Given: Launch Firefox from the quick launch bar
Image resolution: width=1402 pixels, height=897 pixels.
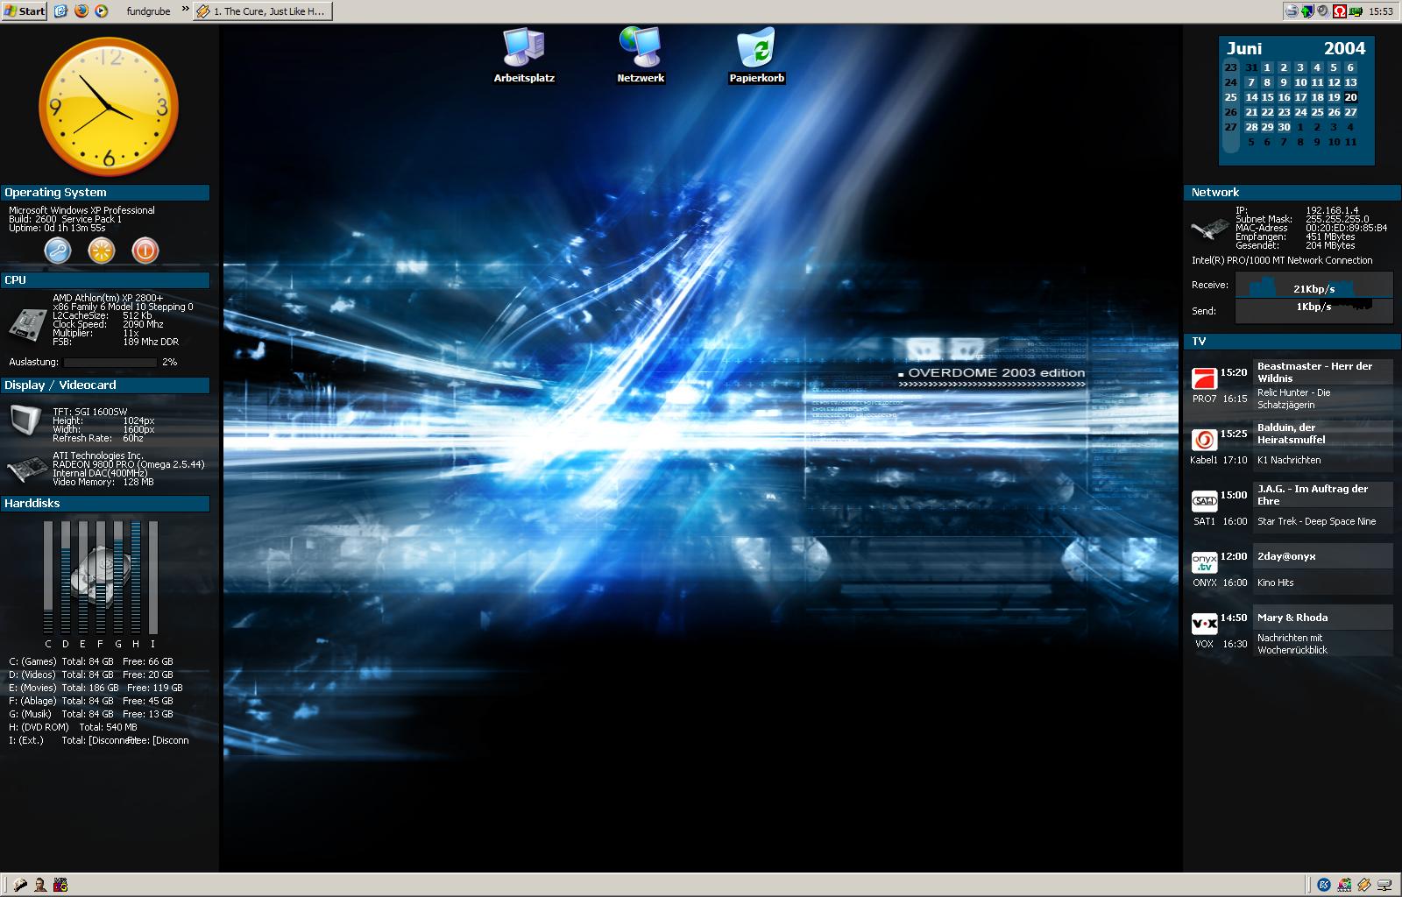Looking at the screenshot, I should pyautogui.click(x=81, y=11).
